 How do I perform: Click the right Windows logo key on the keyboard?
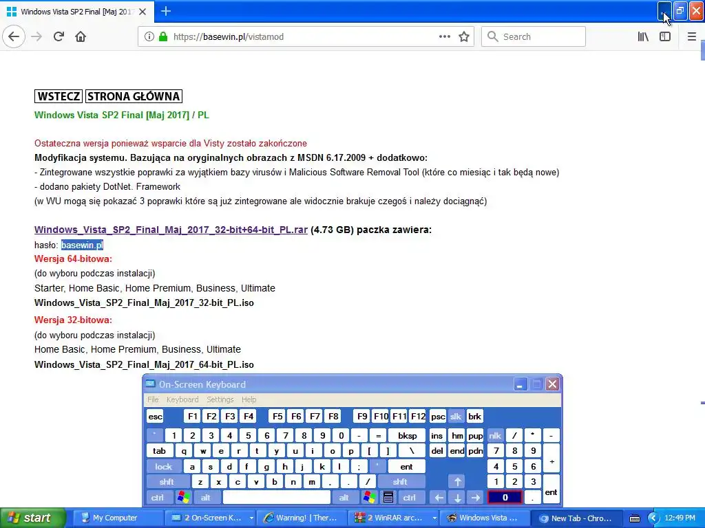(x=370, y=498)
